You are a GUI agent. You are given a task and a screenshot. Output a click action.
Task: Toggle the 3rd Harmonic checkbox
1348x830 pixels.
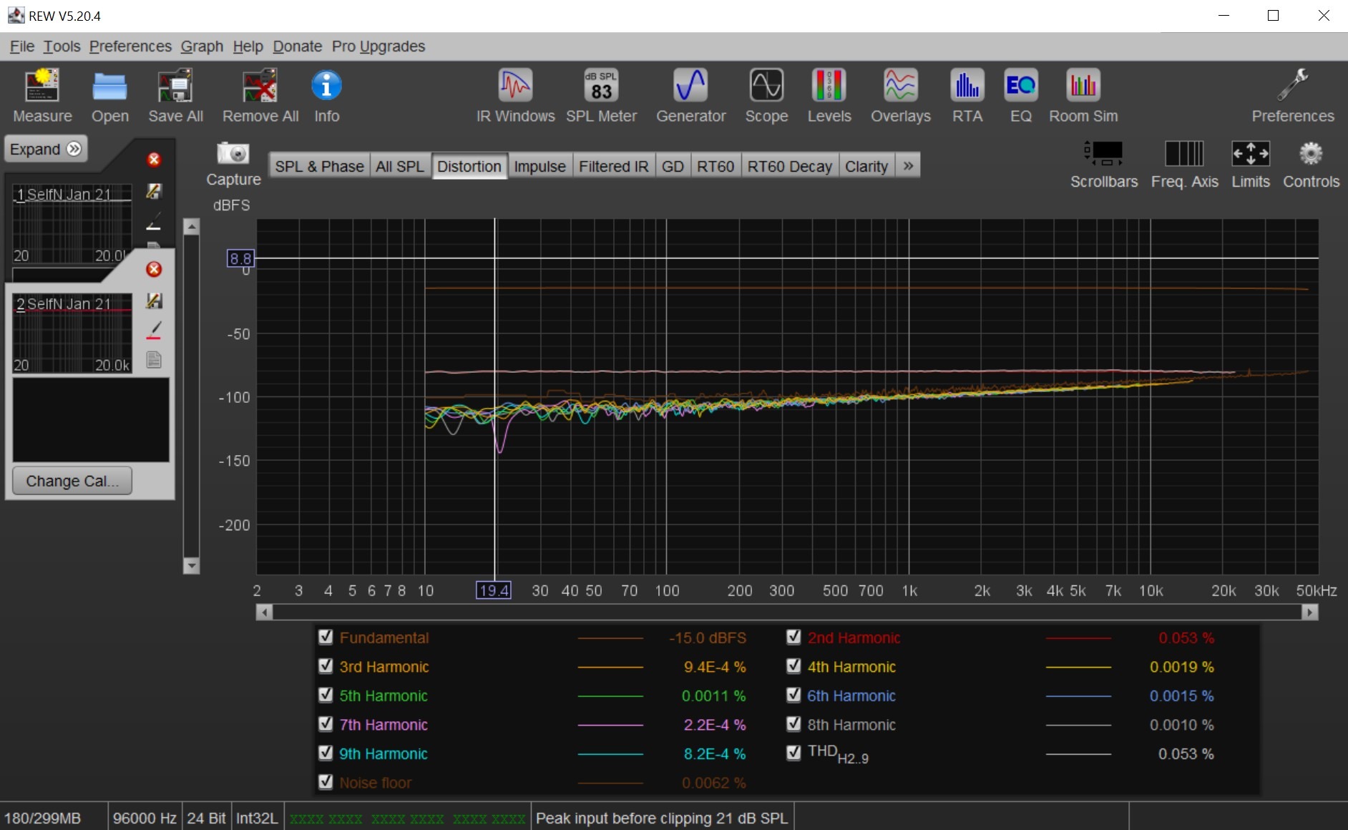pos(326,666)
